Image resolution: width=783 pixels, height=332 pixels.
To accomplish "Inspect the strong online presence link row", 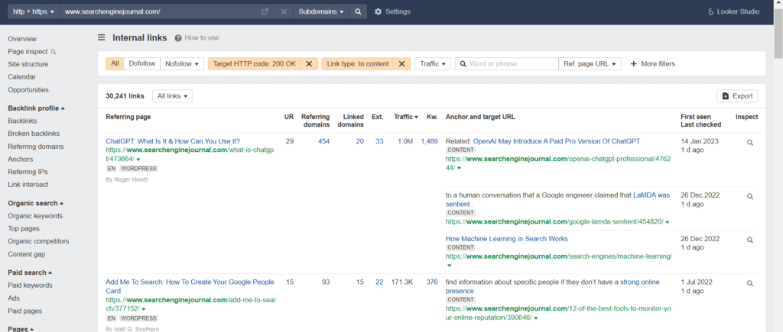I will pyautogui.click(x=749, y=283).
